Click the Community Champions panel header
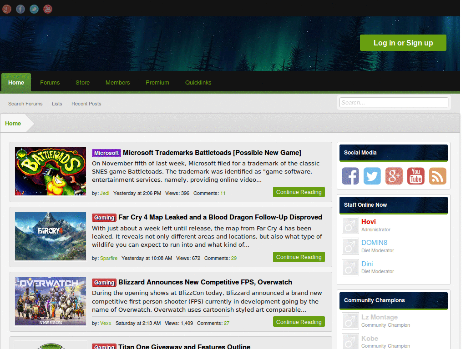This screenshot has width=466, height=349. coord(394,301)
